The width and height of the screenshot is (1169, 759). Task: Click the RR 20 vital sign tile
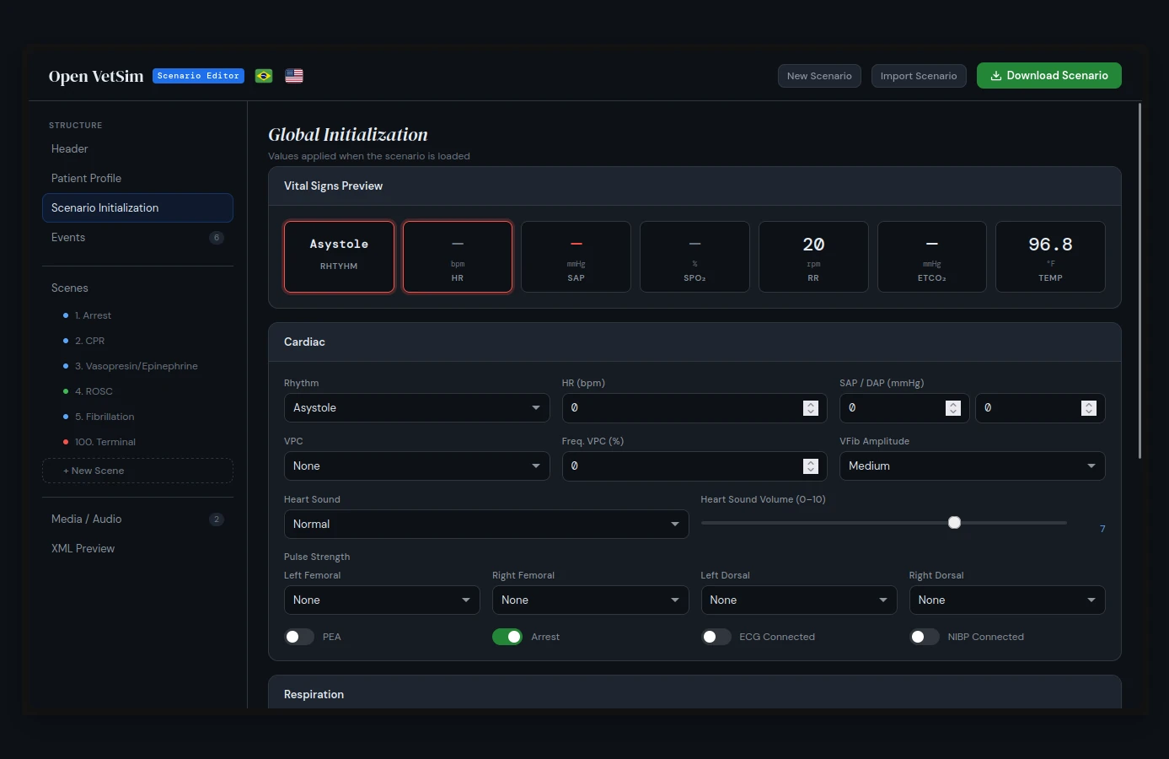tap(813, 256)
